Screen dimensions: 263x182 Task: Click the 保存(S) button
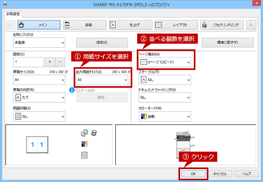tap(102, 42)
